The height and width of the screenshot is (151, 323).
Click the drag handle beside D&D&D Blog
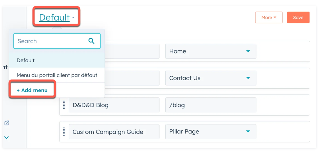tap(64, 105)
